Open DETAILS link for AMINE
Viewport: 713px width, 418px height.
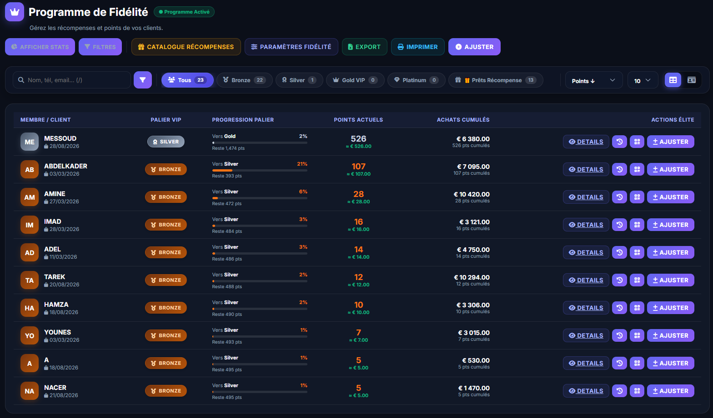(586, 197)
